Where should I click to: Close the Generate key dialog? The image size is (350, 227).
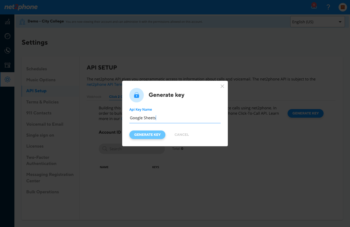(x=222, y=86)
